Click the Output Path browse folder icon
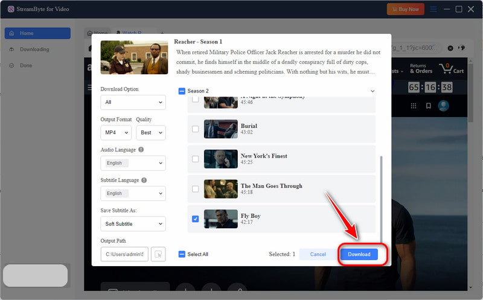The width and height of the screenshot is (483, 300). tap(158, 255)
